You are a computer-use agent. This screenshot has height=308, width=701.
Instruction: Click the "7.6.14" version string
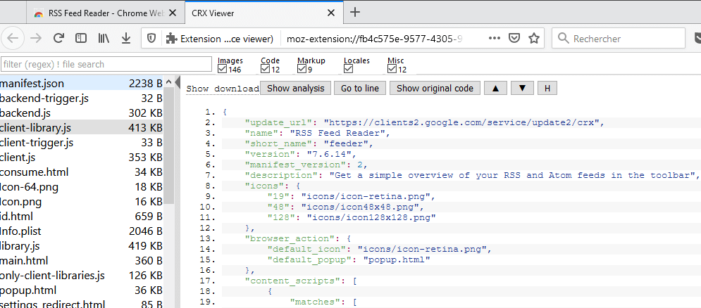pos(329,154)
